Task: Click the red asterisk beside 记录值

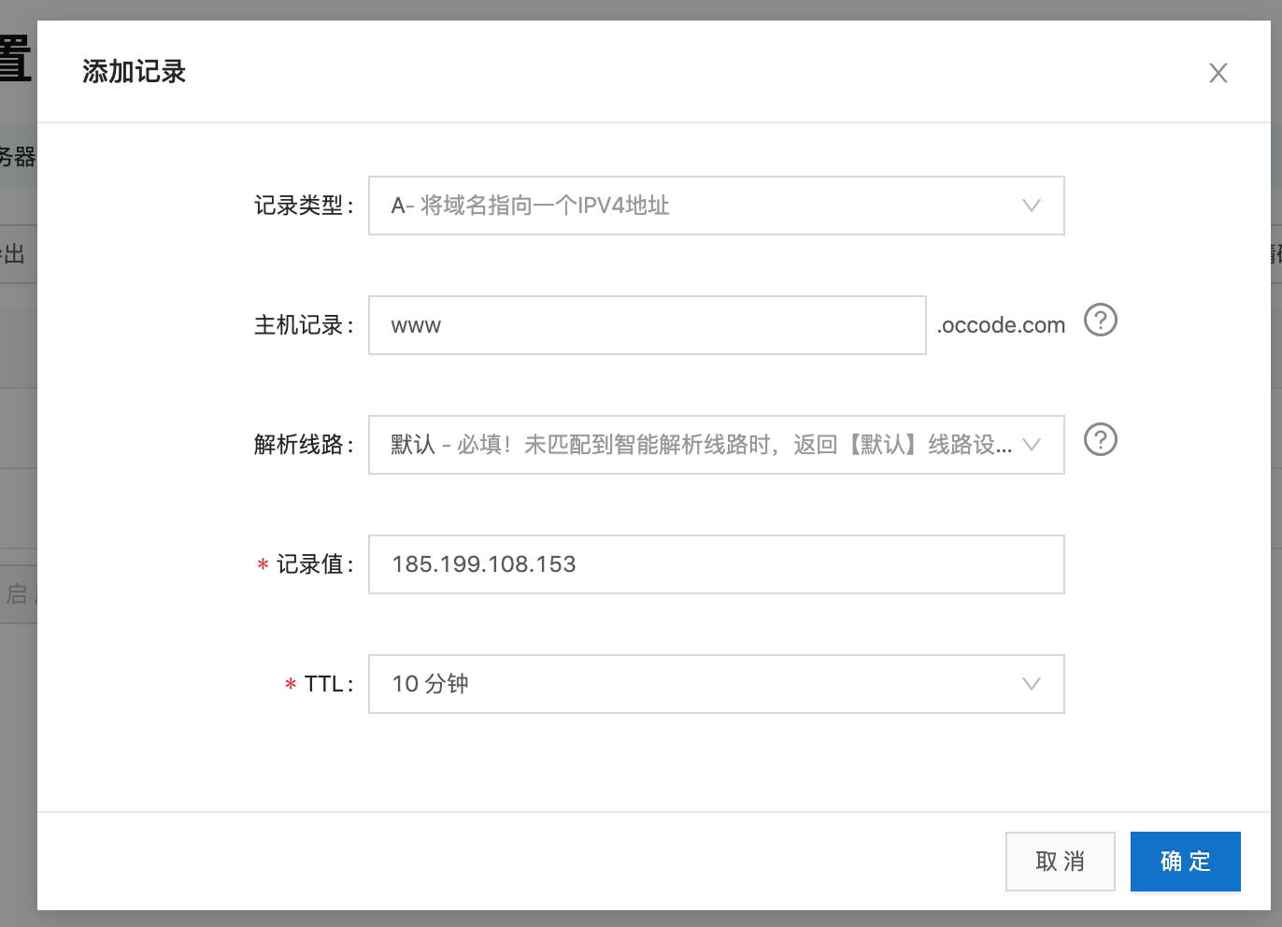Action: [x=263, y=564]
